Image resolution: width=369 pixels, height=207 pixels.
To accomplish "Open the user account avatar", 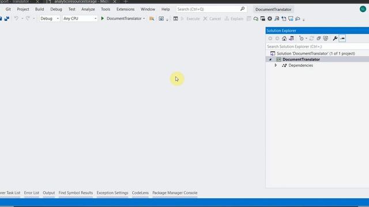I will pyautogui.click(x=363, y=9).
